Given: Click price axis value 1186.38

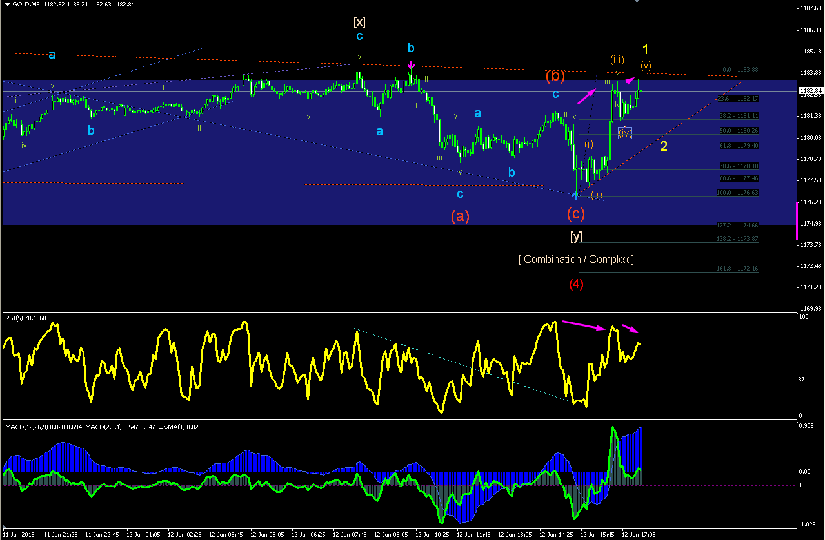Looking at the screenshot, I should tap(810, 30).
